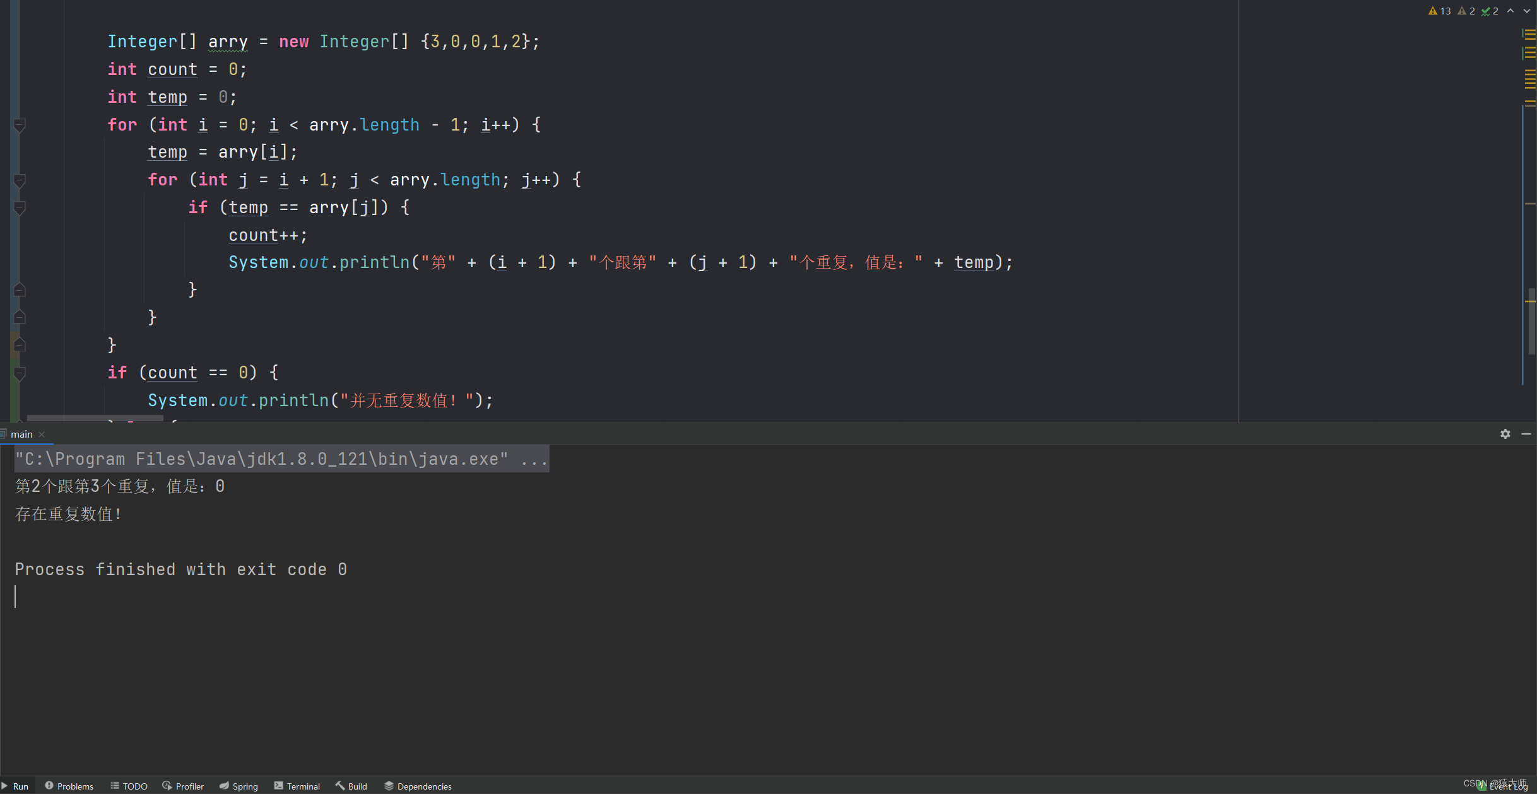Screen dimensions: 1537x794
Task: Collapse the inner for j loop fold
Action: [20, 180]
